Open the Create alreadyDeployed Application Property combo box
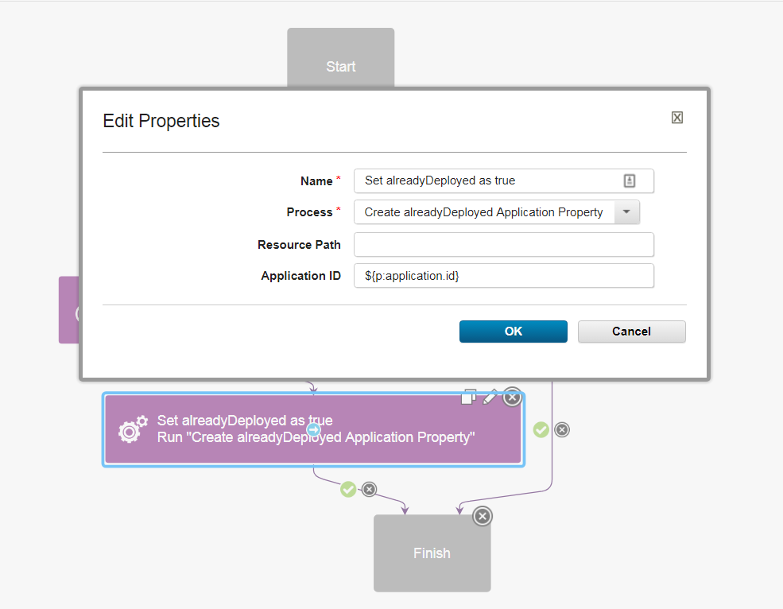The image size is (783, 609). tap(483, 212)
